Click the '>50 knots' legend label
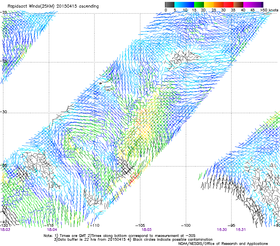 click(269, 10)
